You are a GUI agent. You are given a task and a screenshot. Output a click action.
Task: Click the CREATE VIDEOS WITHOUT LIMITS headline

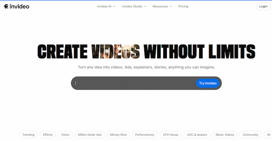tap(146, 51)
